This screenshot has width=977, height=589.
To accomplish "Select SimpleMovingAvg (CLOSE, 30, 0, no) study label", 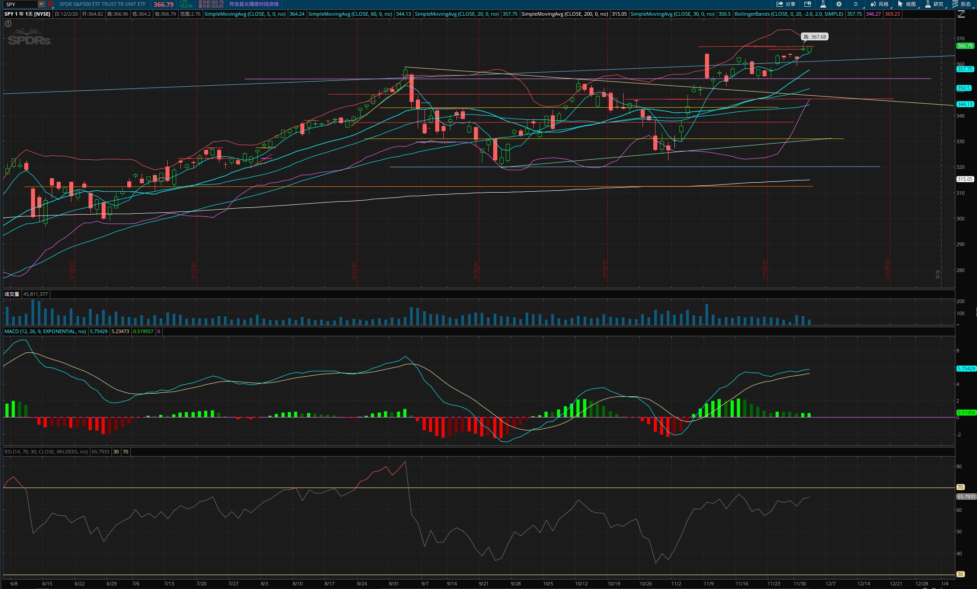I will 673,14.
